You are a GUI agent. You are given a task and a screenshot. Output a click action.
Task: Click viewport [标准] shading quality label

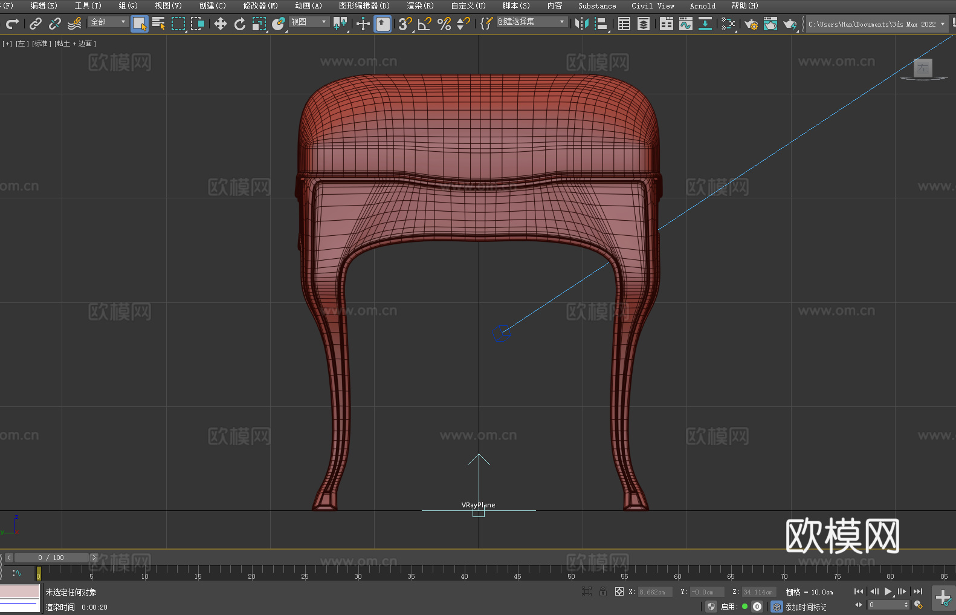coord(41,44)
